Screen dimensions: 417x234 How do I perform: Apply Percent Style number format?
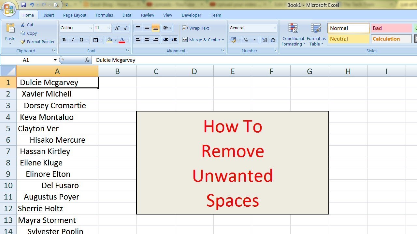pos(246,40)
